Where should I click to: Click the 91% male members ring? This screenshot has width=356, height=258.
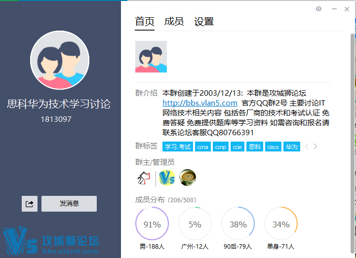coord(152,224)
